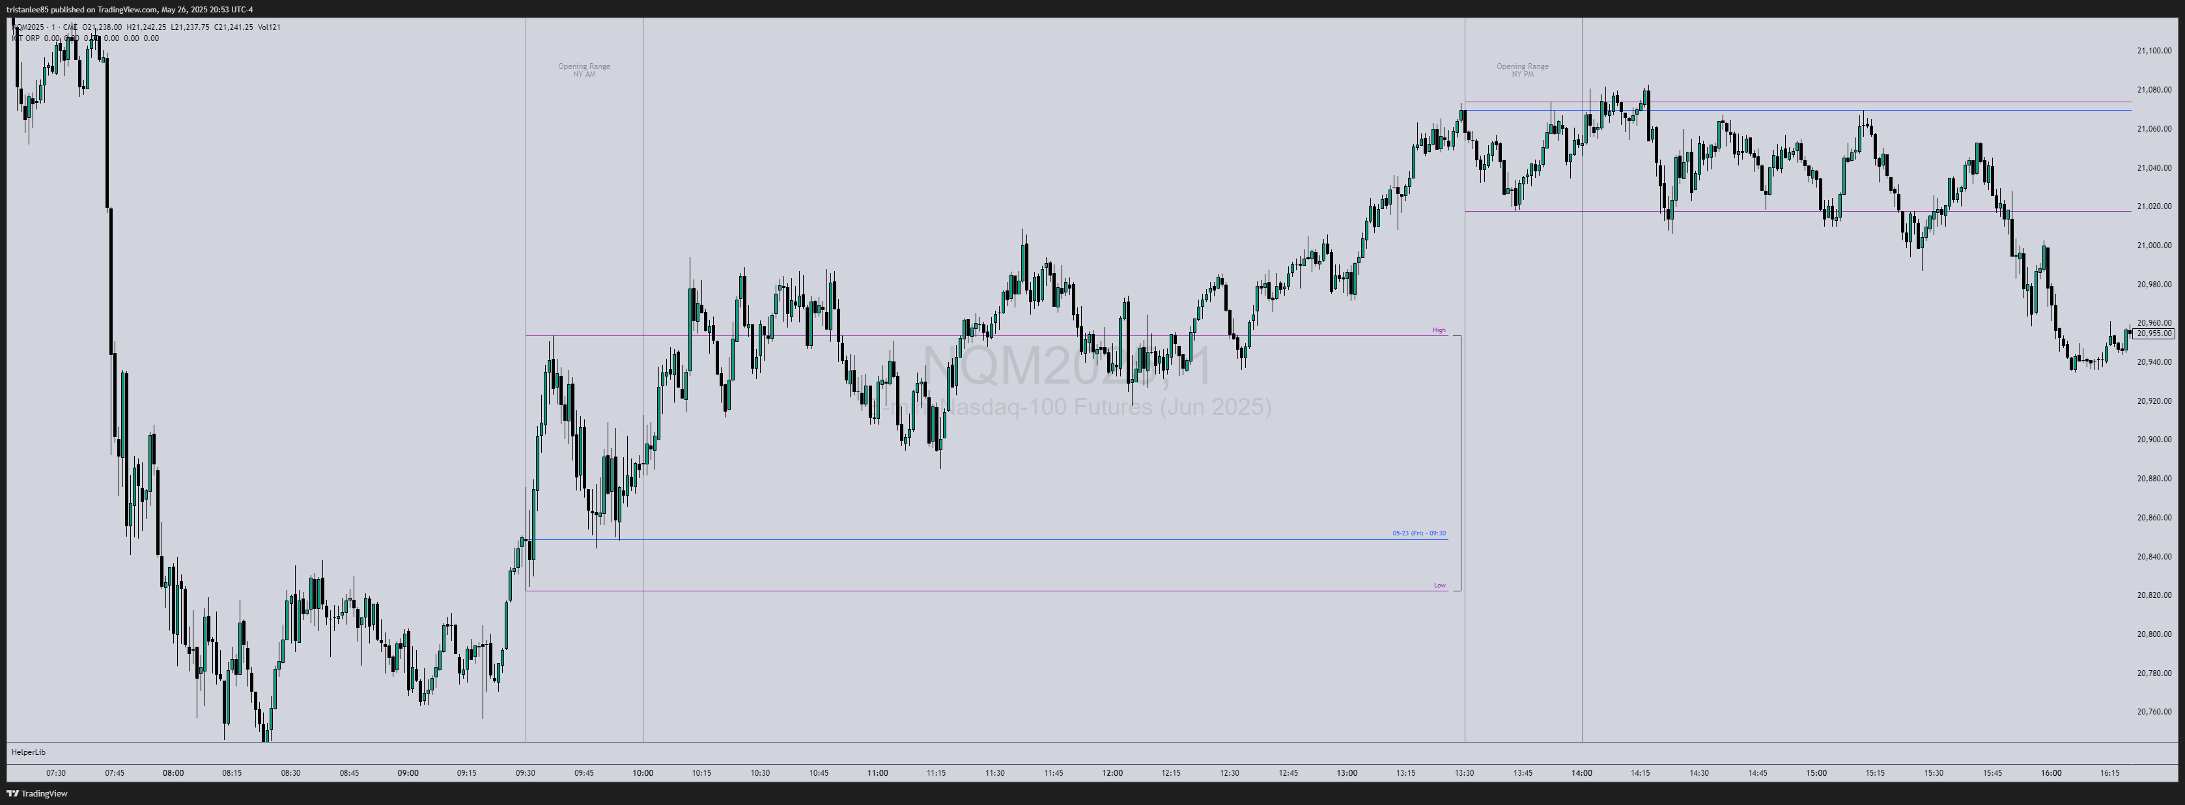Click the Opening Range NY PM label
The width and height of the screenshot is (2185, 805).
point(1523,70)
